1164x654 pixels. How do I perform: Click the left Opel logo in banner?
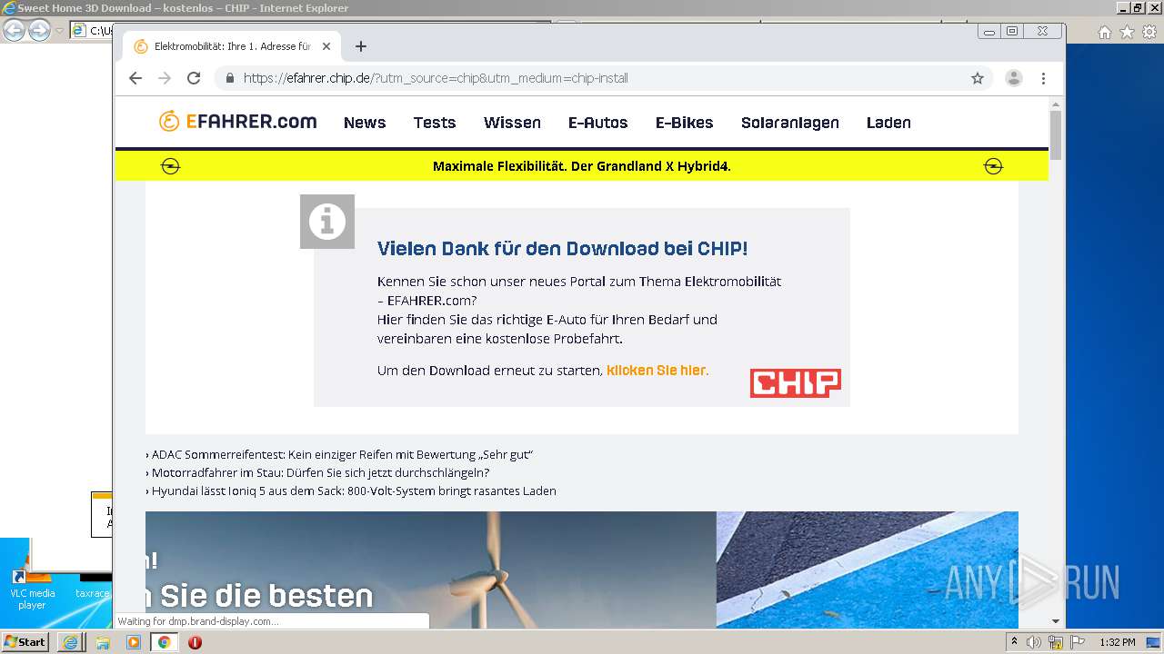[170, 166]
